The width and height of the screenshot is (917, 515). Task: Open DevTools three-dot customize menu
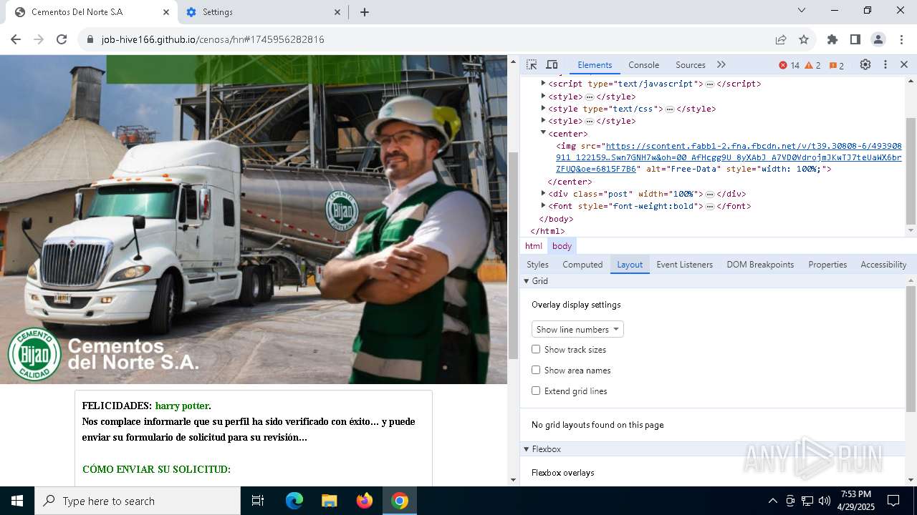click(885, 64)
